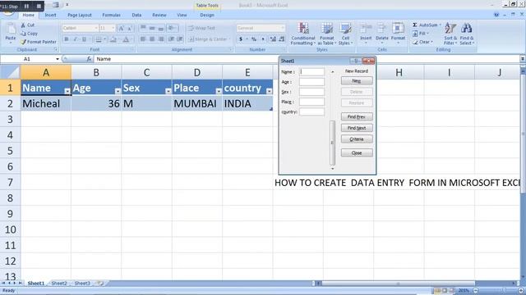Click the Age field in form
The width and height of the screenshot is (526, 295).
pyautogui.click(x=312, y=82)
